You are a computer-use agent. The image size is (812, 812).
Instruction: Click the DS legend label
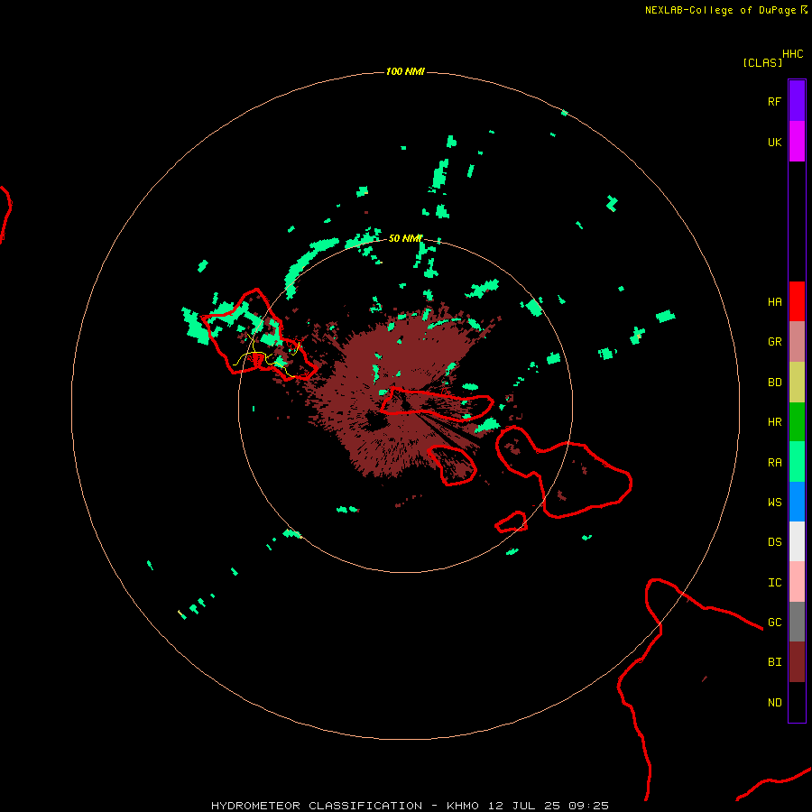pos(774,541)
